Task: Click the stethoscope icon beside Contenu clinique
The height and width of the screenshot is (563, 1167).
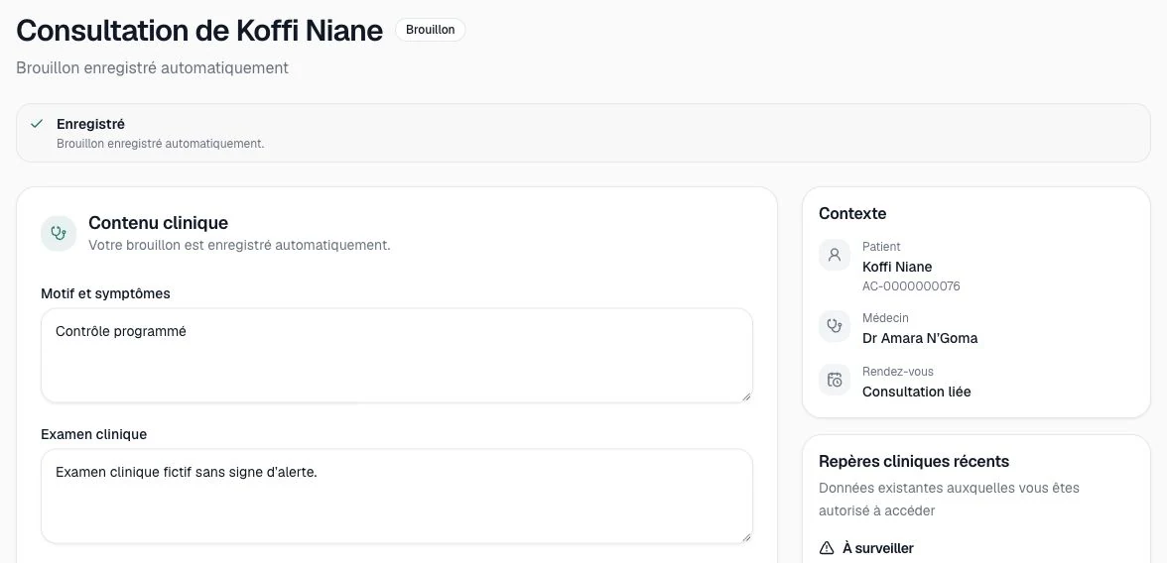Action: tap(59, 234)
